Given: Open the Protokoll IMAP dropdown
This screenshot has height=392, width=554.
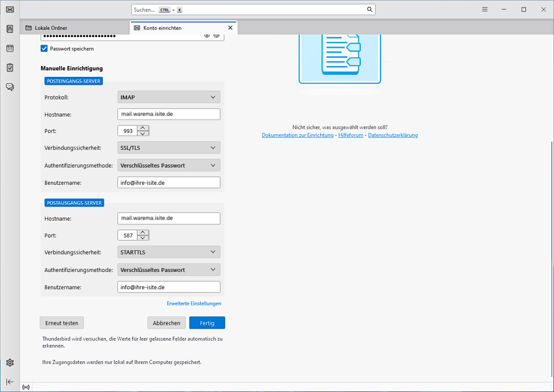Looking at the screenshot, I should click(169, 97).
